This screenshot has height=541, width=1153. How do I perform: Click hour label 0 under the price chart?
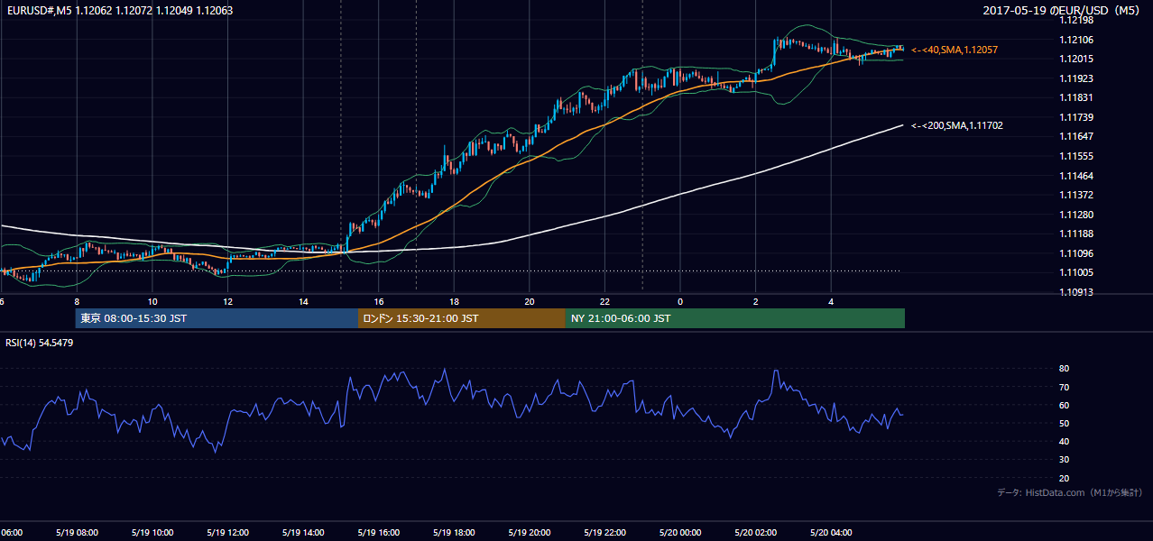pos(680,301)
